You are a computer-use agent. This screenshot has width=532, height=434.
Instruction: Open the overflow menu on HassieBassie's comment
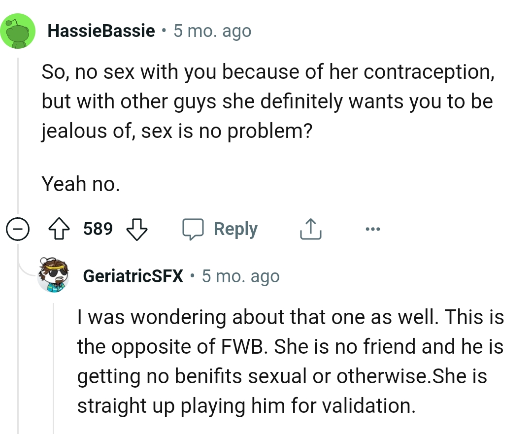[373, 229]
